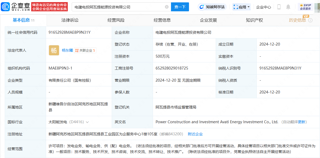The height and width of the screenshot is (158, 320).
Task: Click organization code MAE8P9N3-1
Action: pos(60,68)
